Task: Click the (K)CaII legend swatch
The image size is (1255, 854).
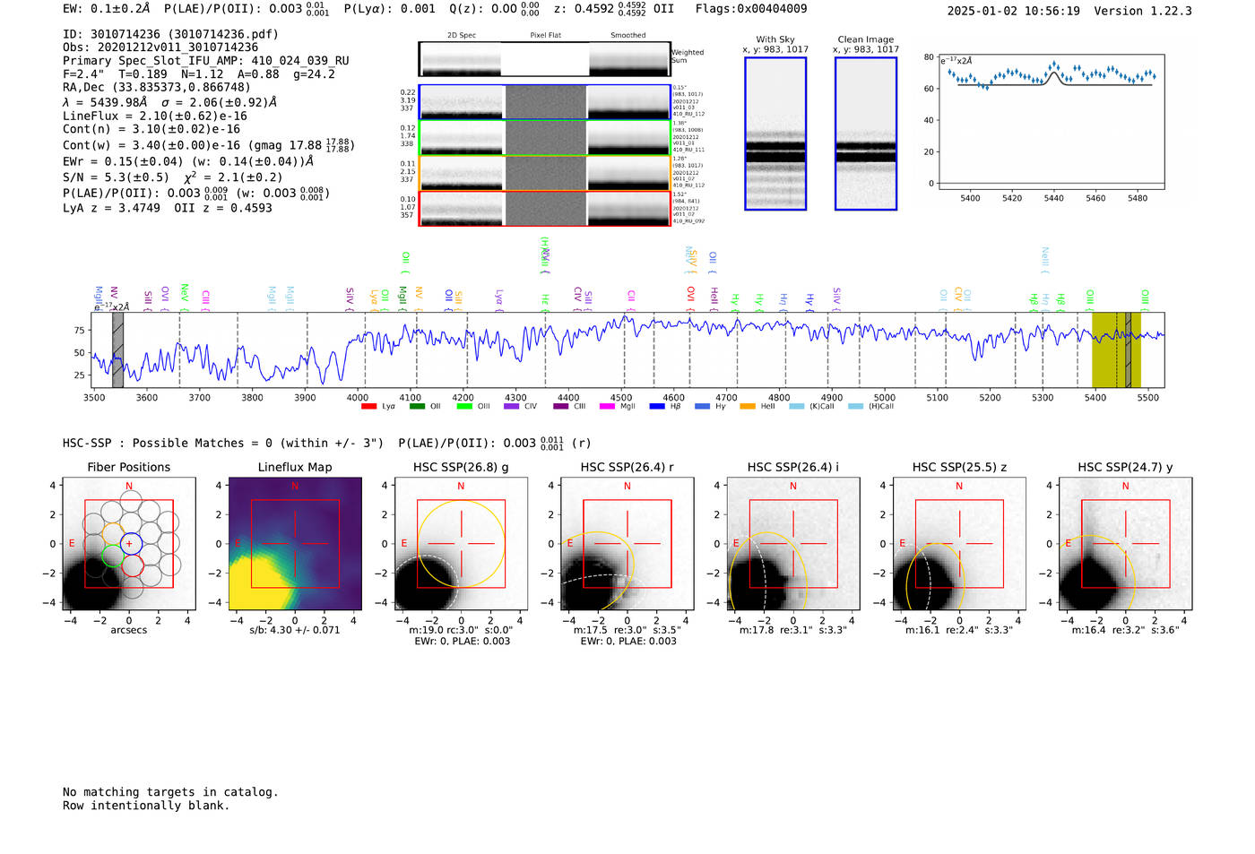Action: 797,407
